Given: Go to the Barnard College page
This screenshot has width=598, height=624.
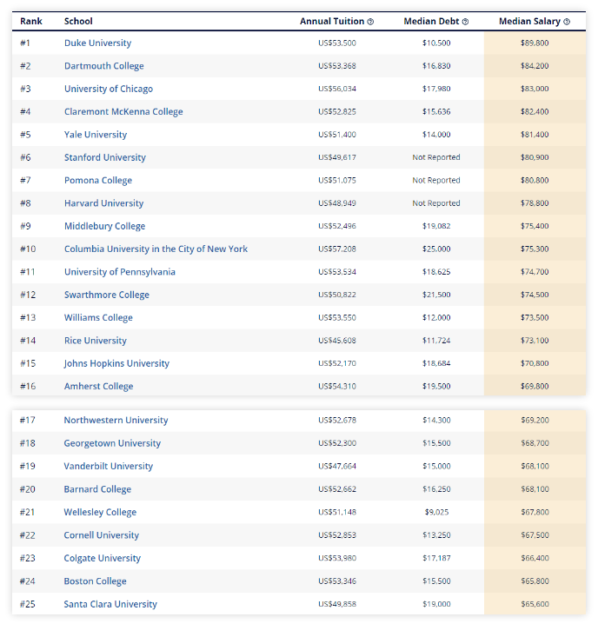Looking at the screenshot, I should tap(97, 489).
